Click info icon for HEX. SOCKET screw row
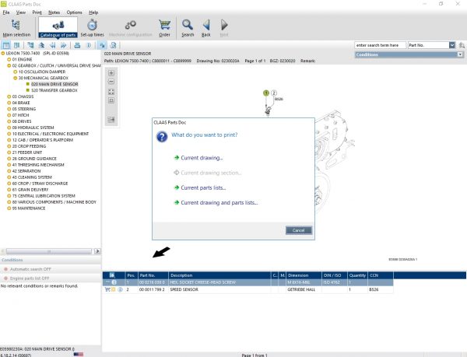The image size is (467, 357). 114,282
